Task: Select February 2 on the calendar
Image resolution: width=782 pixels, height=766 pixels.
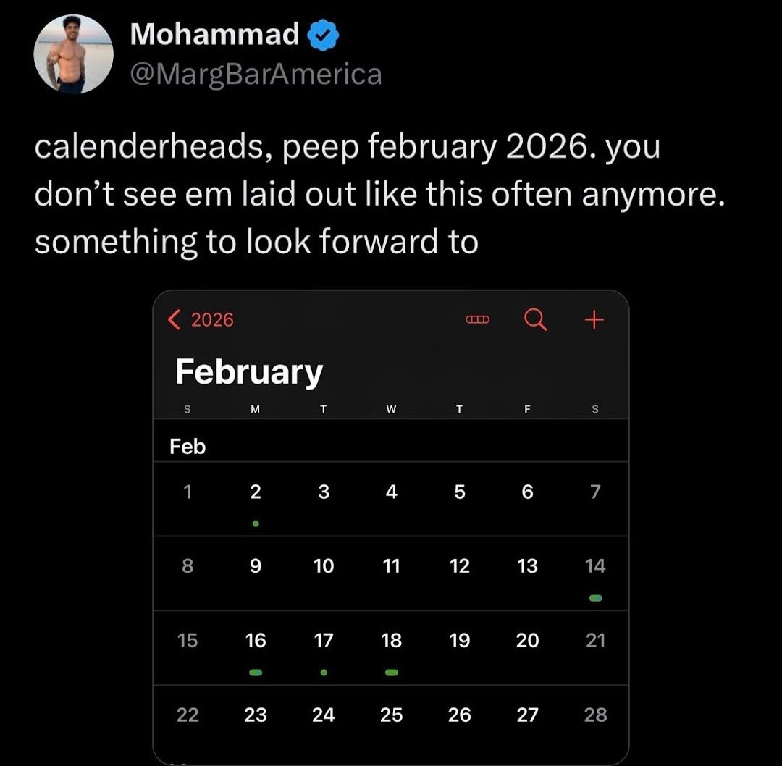Action: pyautogui.click(x=256, y=492)
